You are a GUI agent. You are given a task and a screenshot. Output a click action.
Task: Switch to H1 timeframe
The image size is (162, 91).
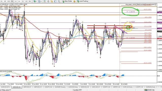[x=16, y=1]
